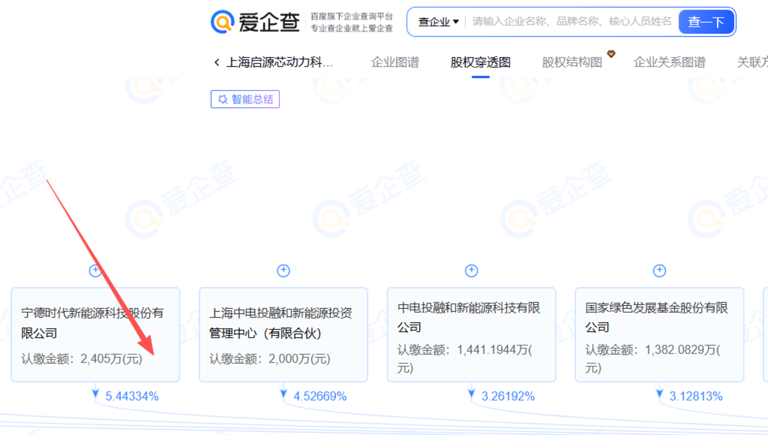Open the 股权结构图 tab
Image resolution: width=768 pixels, height=435 pixels.
point(572,62)
